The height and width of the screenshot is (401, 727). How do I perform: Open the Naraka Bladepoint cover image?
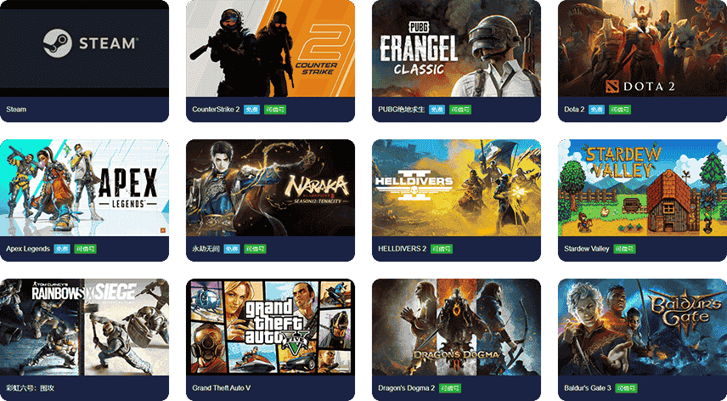[x=270, y=188]
